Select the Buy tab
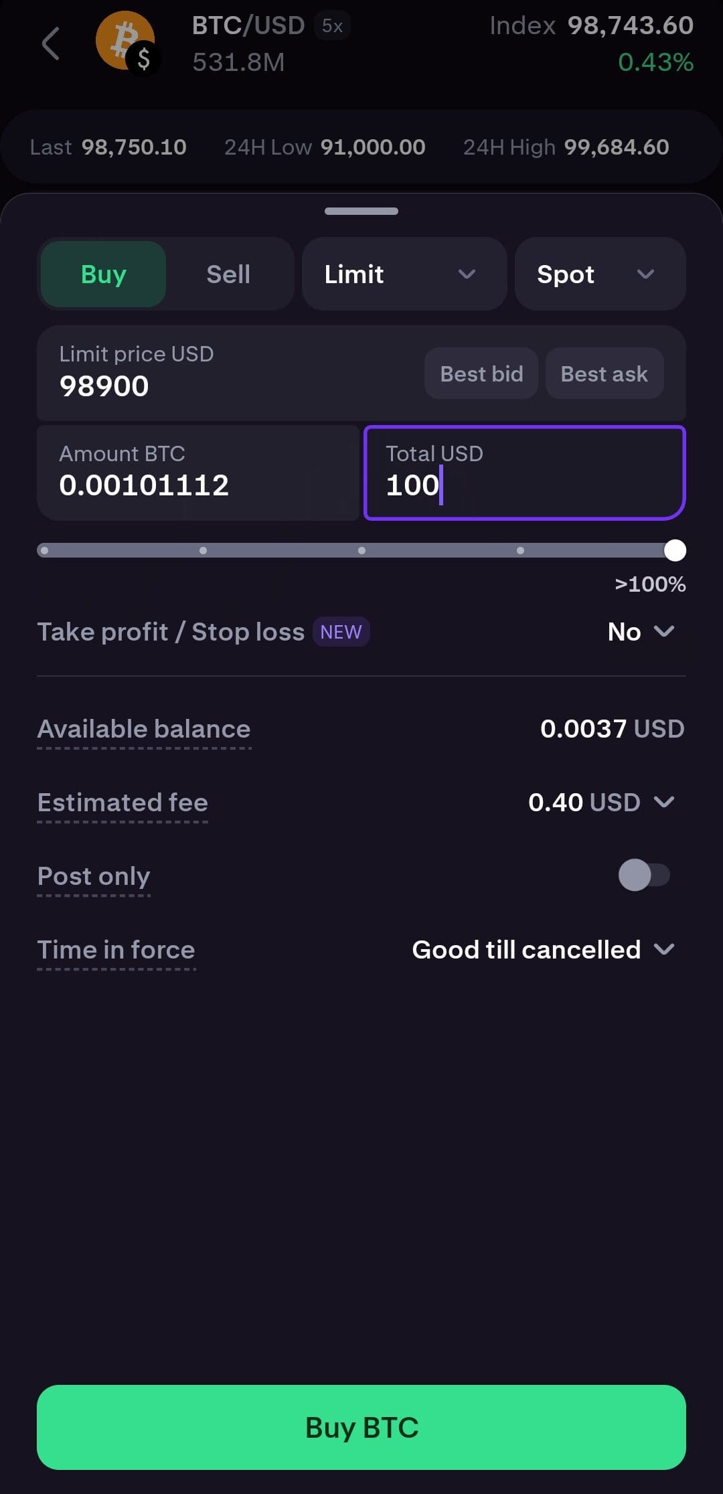This screenshot has width=723, height=1494. pos(103,274)
